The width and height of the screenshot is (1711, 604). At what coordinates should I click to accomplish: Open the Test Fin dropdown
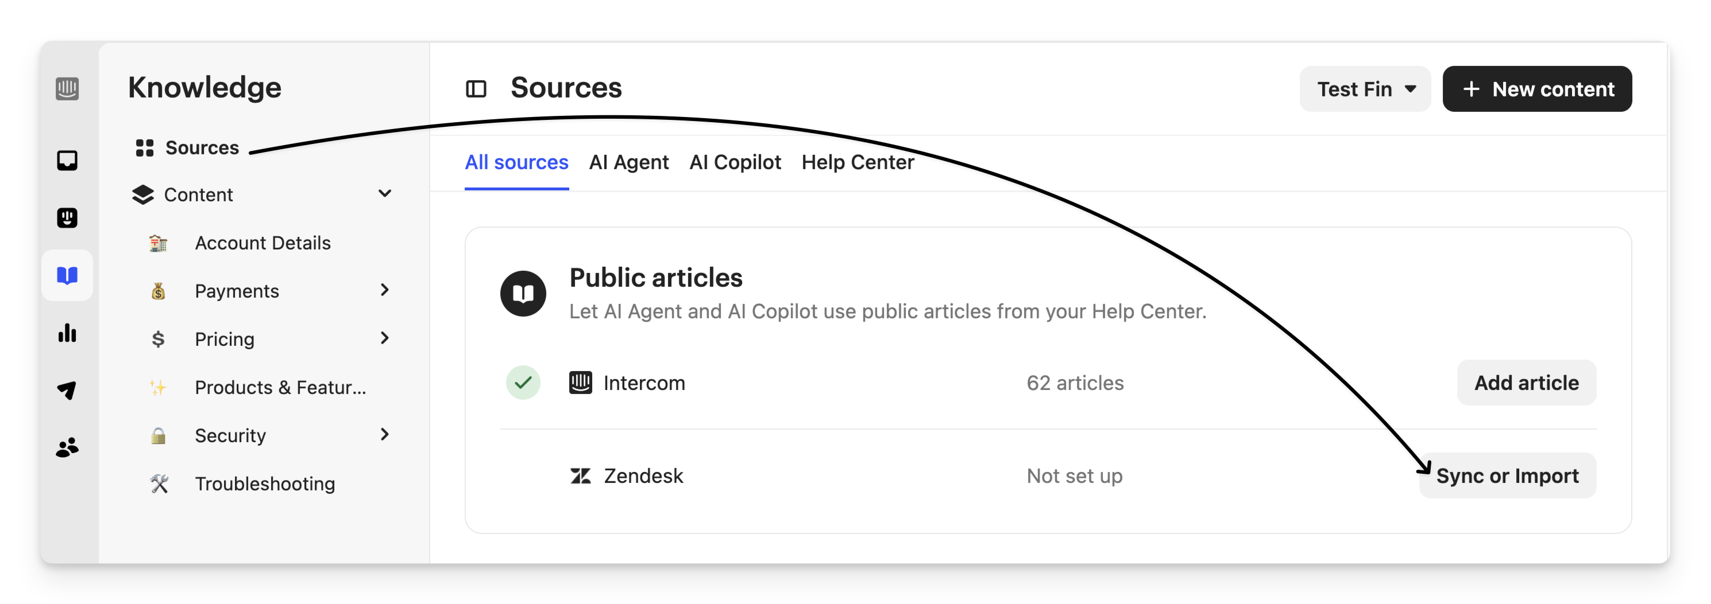click(1364, 89)
